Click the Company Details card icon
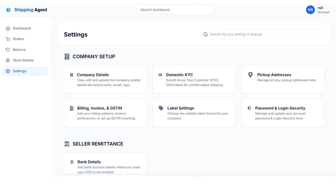The height and width of the screenshot is (189, 336). (71, 75)
